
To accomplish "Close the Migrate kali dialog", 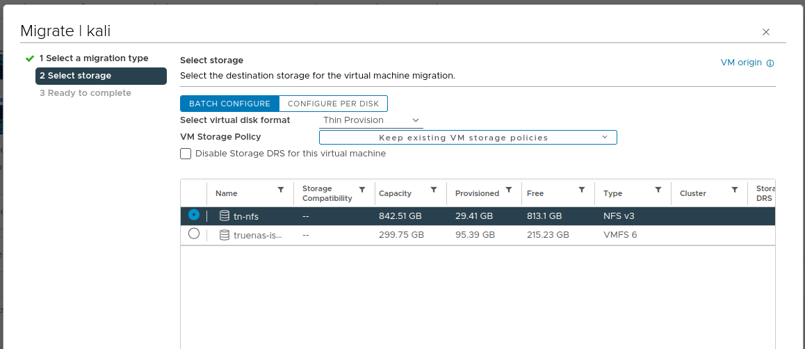I will (x=766, y=32).
